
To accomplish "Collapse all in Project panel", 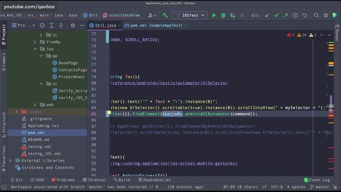I will tap(61, 26).
